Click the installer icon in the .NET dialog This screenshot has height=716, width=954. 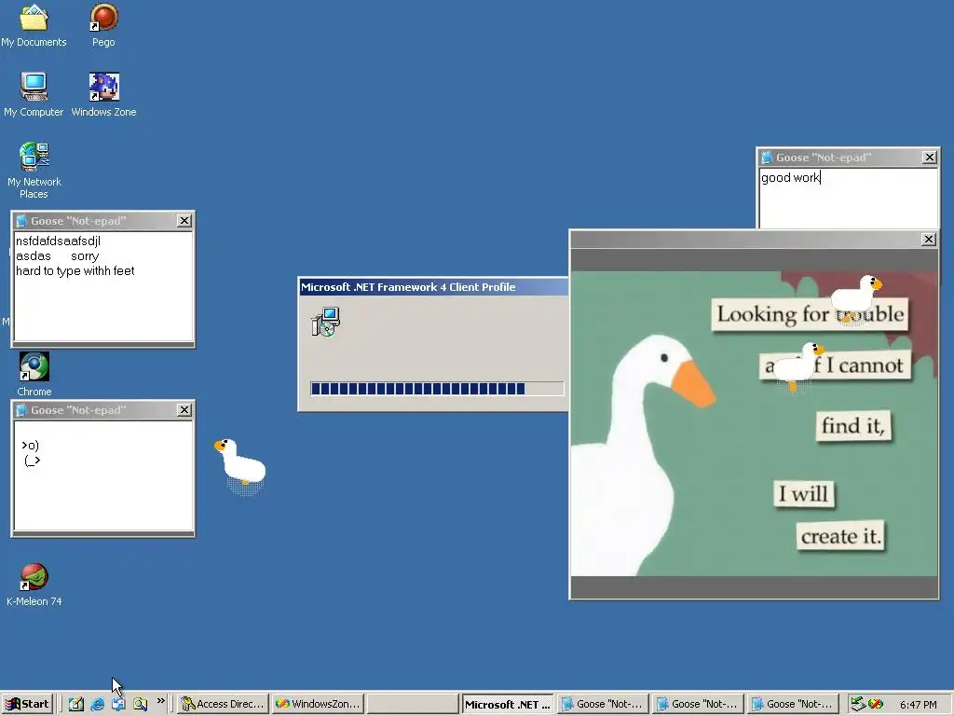(x=325, y=322)
